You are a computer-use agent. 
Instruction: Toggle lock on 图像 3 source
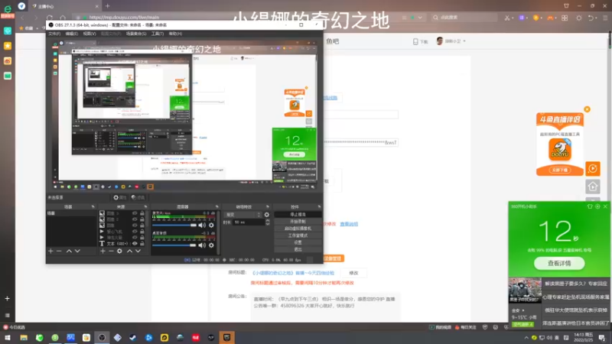pos(142,213)
